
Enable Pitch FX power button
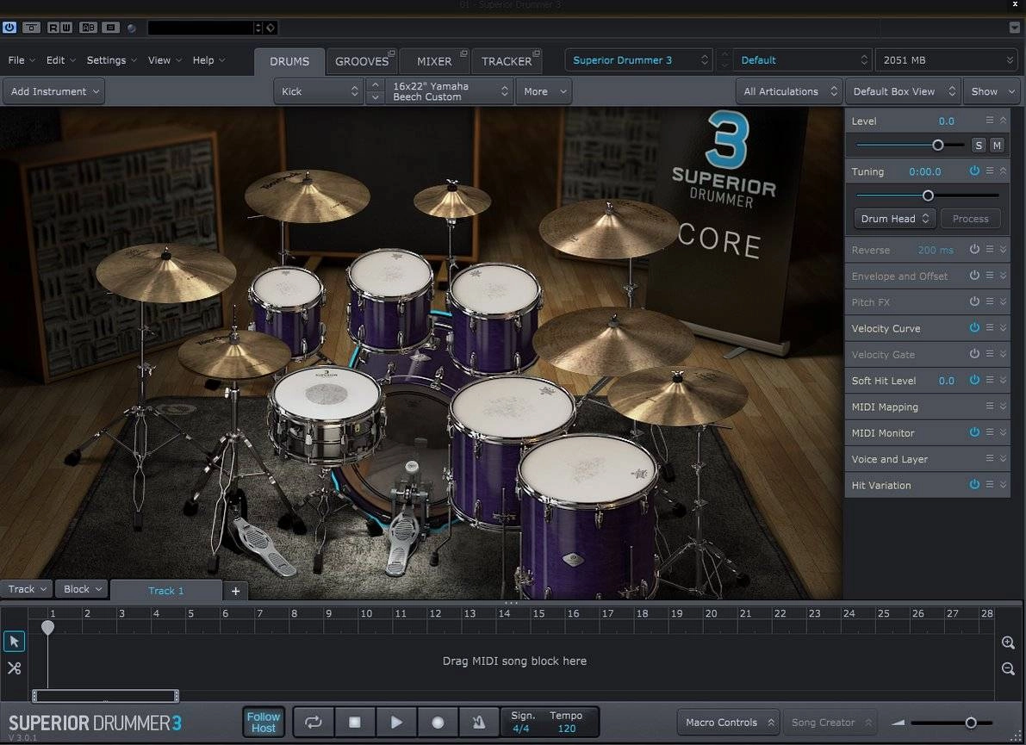(974, 301)
